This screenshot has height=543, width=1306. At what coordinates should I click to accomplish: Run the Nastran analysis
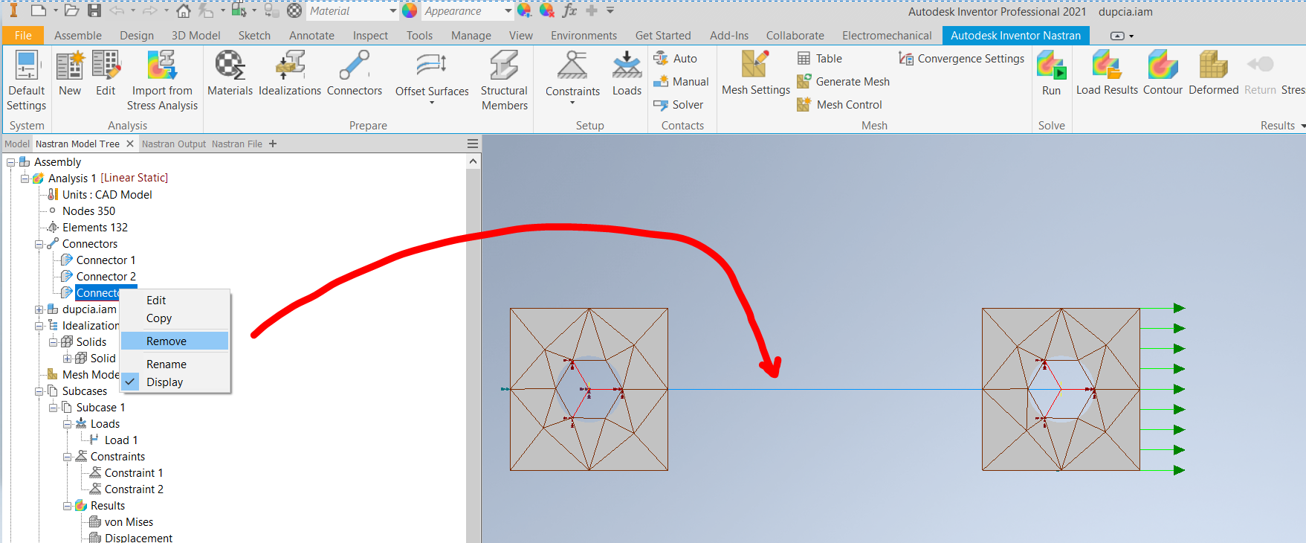click(x=1051, y=74)
